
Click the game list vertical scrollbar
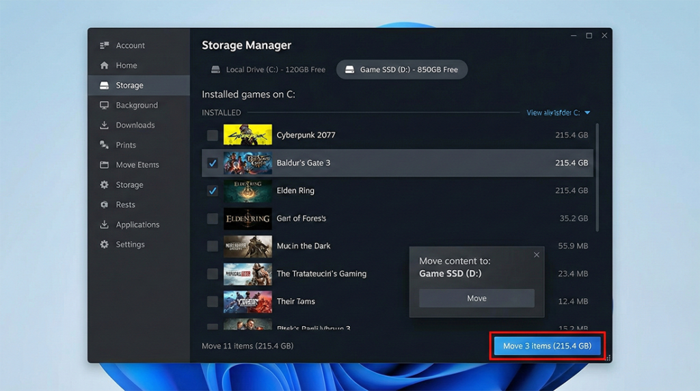[x=597, y=178]
